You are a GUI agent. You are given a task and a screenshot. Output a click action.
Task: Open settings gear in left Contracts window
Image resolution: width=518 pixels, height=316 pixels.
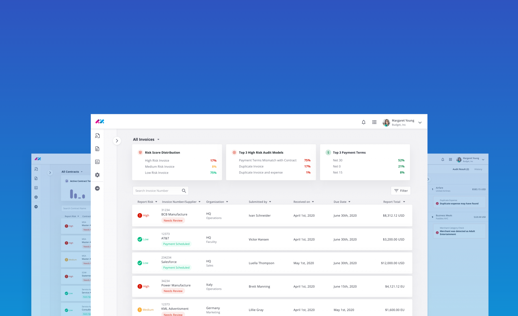36,197
